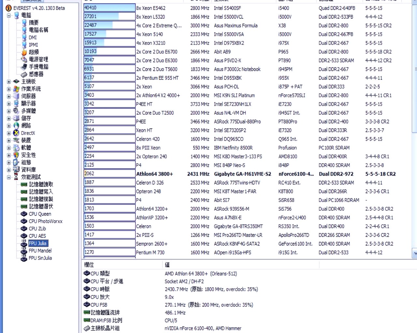The width and height of the screenshot is (417, 333).
Task: Select the IPMI icon
Action: pyautogui.click(x=24, y=45)
